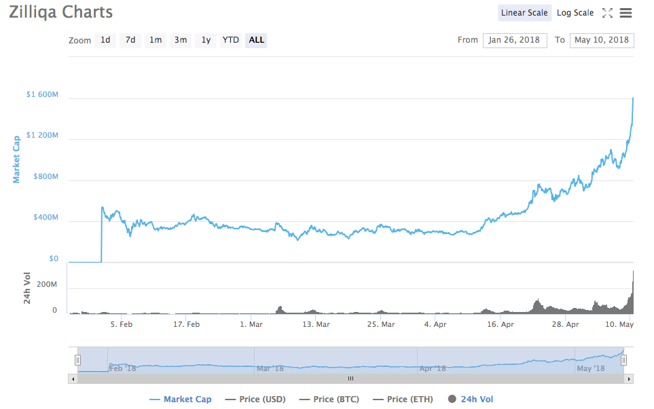Click the 17. Feb date label
Viewport: 654px width, 409px height.
(x=187, y=324)
